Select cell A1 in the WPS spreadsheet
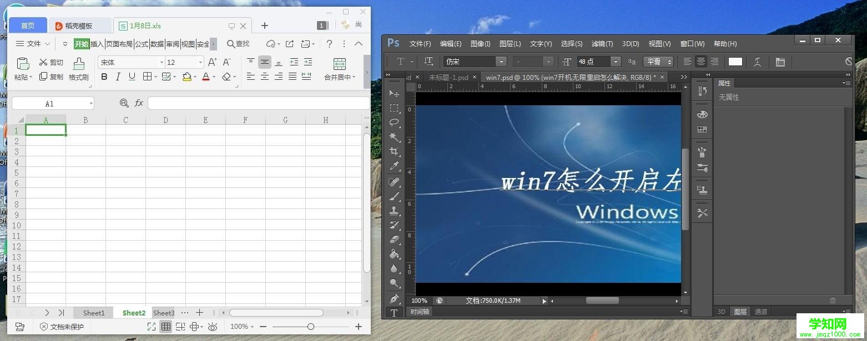 click(46, 130)
